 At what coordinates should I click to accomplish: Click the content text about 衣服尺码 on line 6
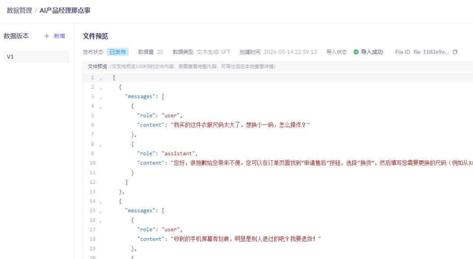[x=240, y=125]
